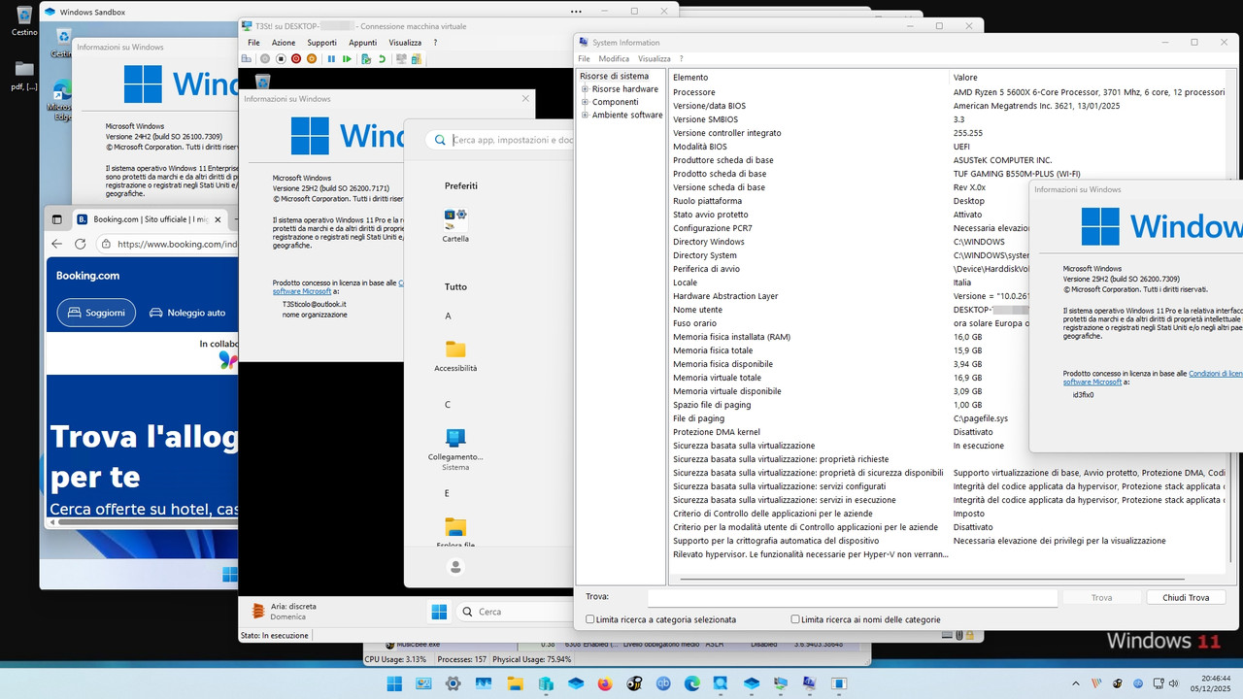This screenshot has height=699, width=1243.
Task: Select the Soggiorni tab on Booking.com
Action: pyautogui.click(x=96, y=313)
